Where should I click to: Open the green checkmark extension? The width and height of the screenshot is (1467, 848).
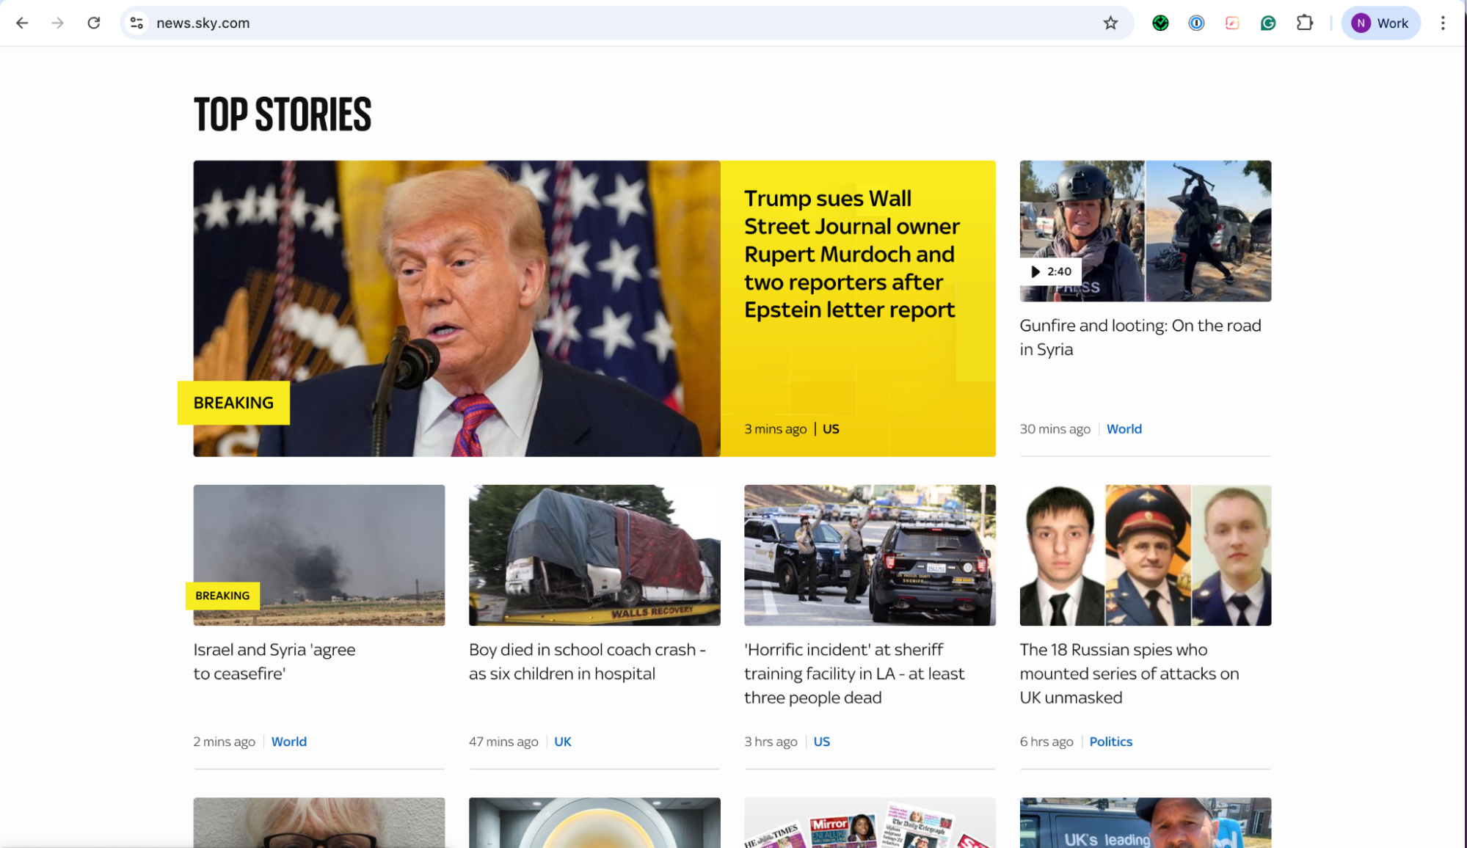point(1160,23)
